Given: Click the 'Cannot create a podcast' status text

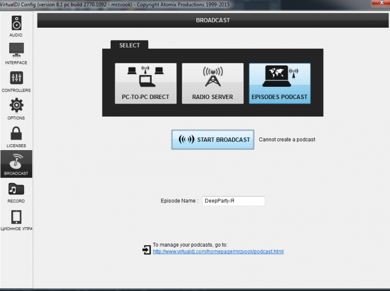Looking at the screenshot, I should 287,139.
